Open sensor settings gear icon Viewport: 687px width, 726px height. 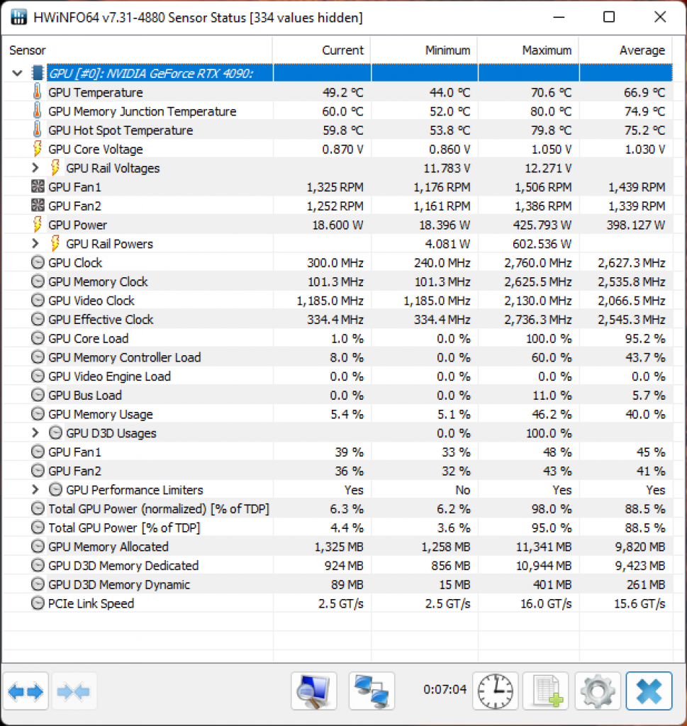[x=598, y=691]
